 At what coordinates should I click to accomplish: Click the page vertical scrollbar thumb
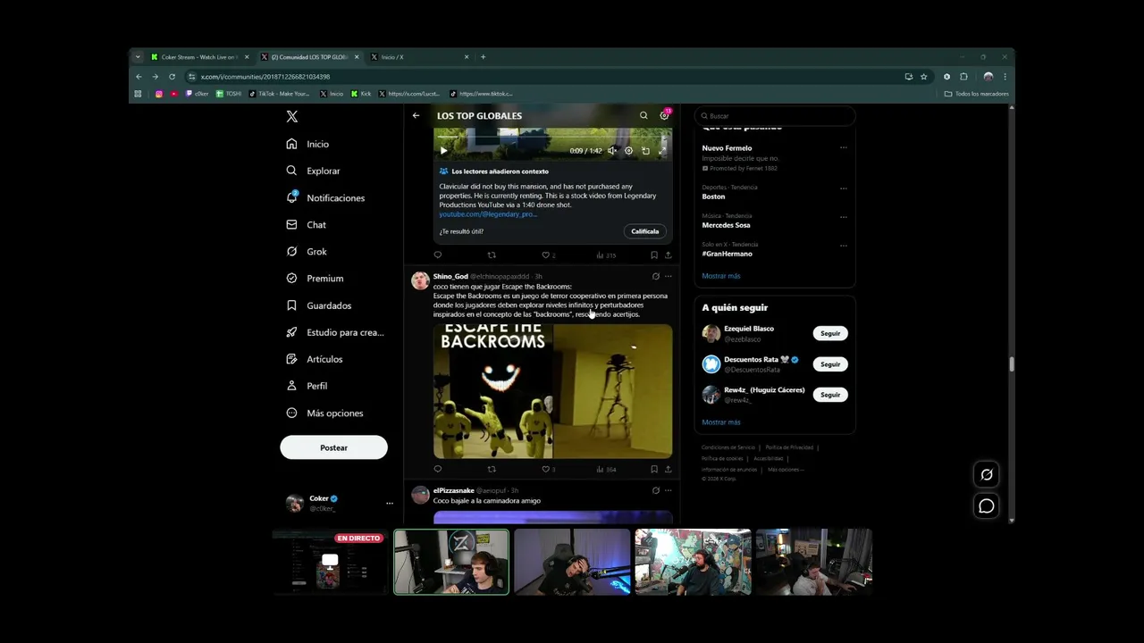(1012, 364)
